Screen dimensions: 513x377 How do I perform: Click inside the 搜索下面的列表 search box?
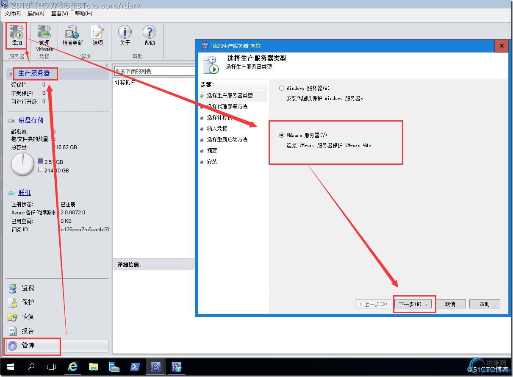(155, 71)
